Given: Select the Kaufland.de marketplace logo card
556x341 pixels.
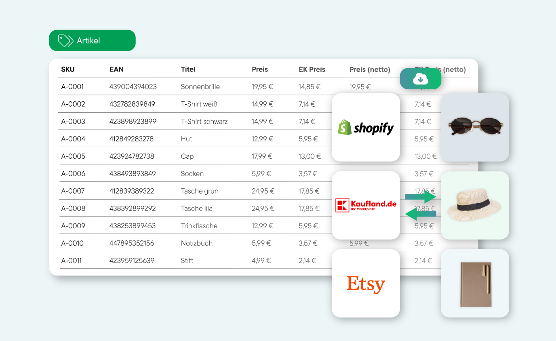Looking at the screenshot, I should point(366,205).
